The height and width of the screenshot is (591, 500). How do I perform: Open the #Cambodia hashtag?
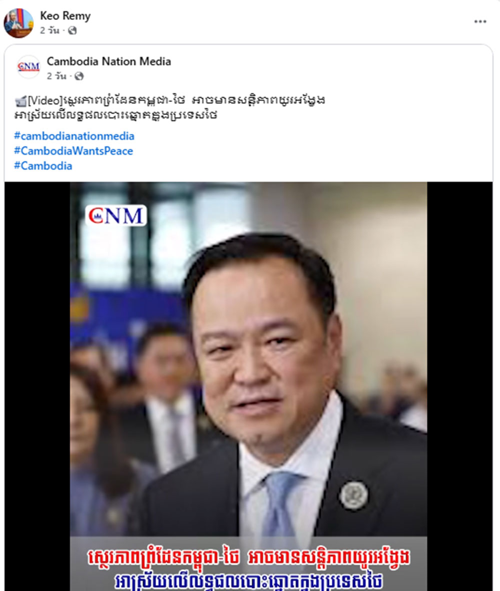click(x=43, y=166)
